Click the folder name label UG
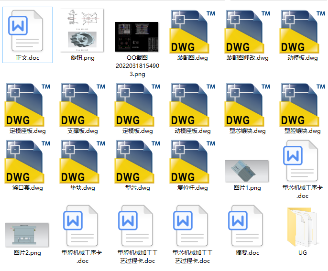328x271 pixels. (303, 253)
